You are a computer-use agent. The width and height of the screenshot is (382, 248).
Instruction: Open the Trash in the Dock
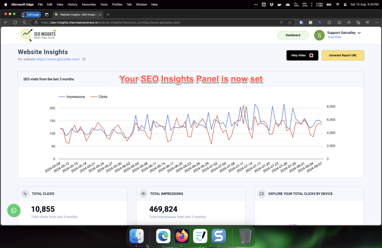click(x=245, y=236)
